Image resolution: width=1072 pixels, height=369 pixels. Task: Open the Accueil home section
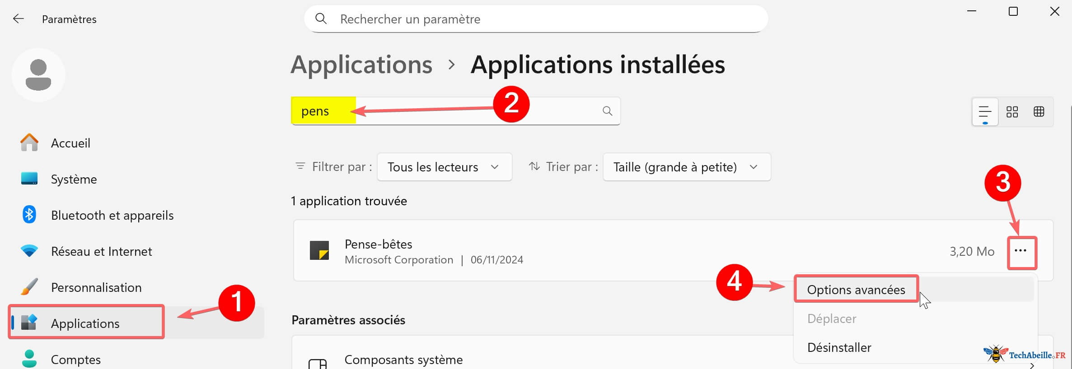[70, 143]
